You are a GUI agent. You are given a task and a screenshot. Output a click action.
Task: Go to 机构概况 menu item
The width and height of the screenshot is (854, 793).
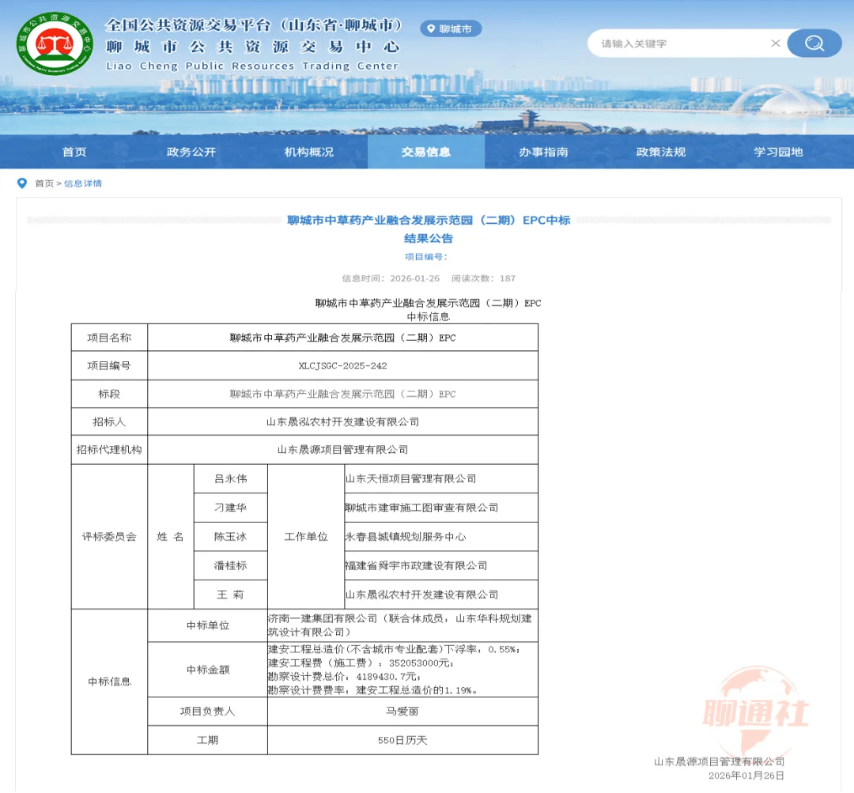(309, 152)
